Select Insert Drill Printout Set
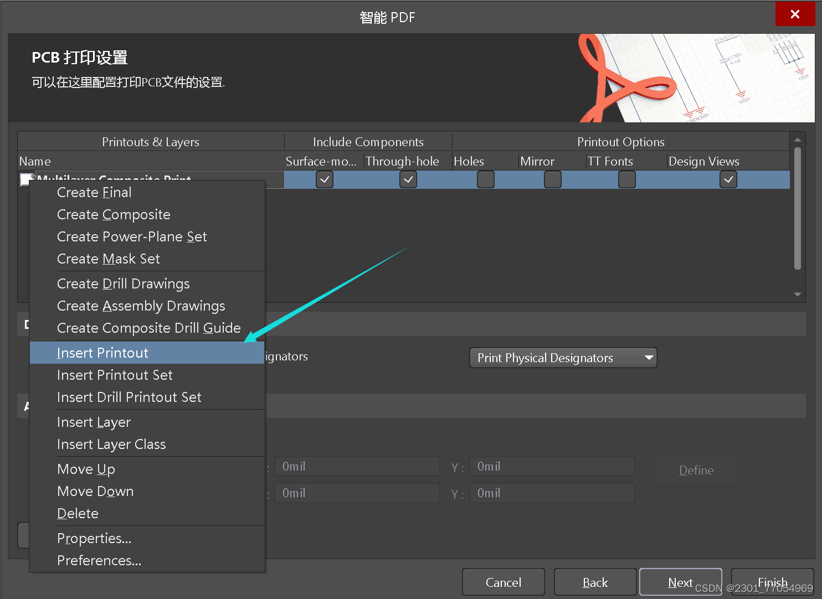822x599 pixels. point(147,397)
